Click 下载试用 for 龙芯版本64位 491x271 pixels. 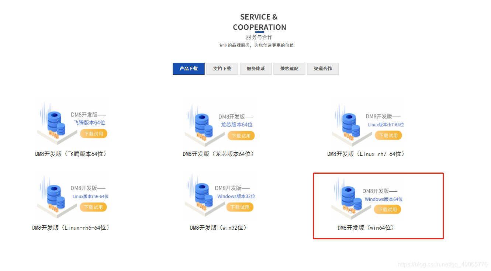[x=241, y=136]
